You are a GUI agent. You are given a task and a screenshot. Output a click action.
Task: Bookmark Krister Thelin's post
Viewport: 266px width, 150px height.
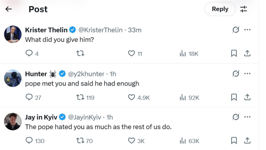click(234, 53)
